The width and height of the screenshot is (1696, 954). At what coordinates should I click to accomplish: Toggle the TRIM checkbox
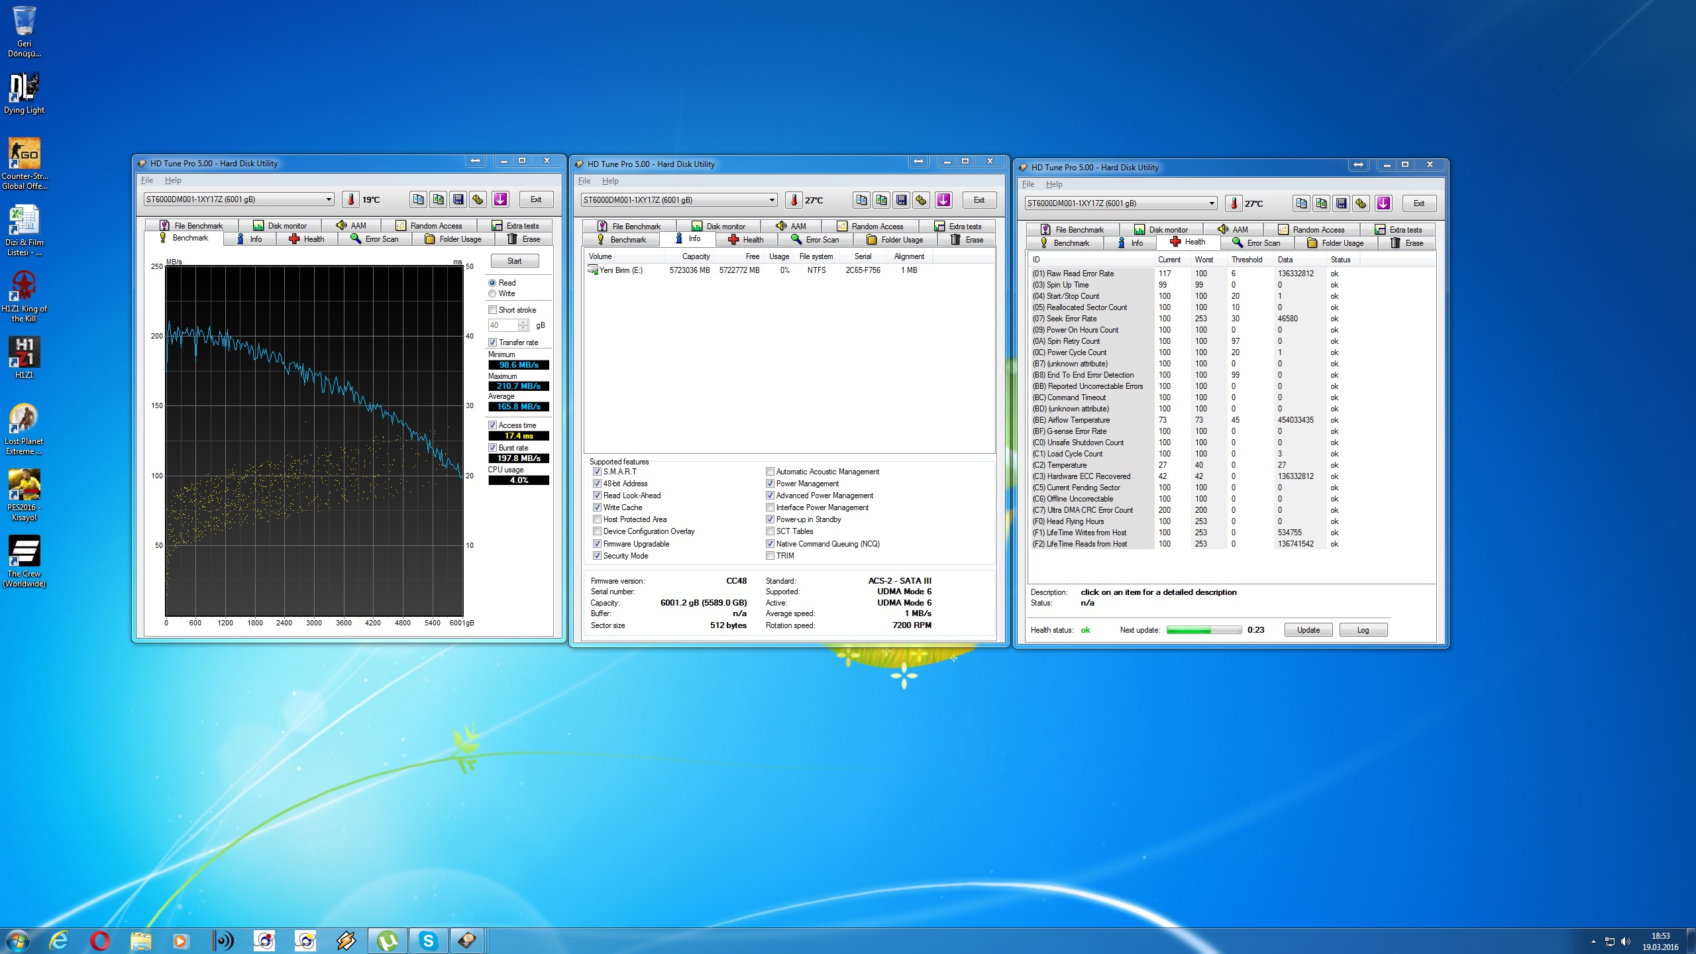(770, 556)
